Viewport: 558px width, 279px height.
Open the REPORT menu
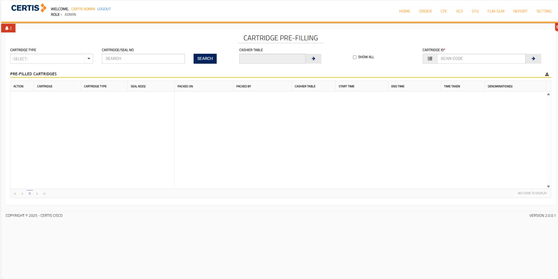[520, 11]
